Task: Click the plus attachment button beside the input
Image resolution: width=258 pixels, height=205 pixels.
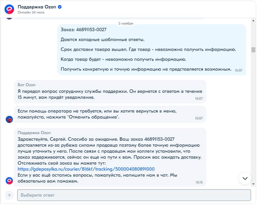Action: pos(9,195)
